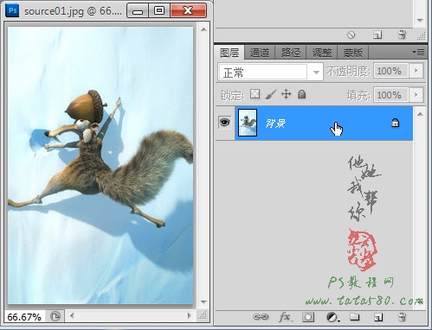Add a layer mask
The image size is (432, 330).
(x=308, y=317)
